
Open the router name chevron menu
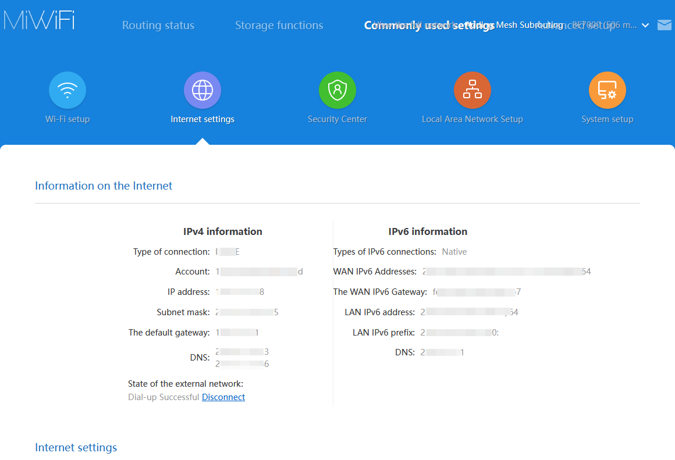645,26
